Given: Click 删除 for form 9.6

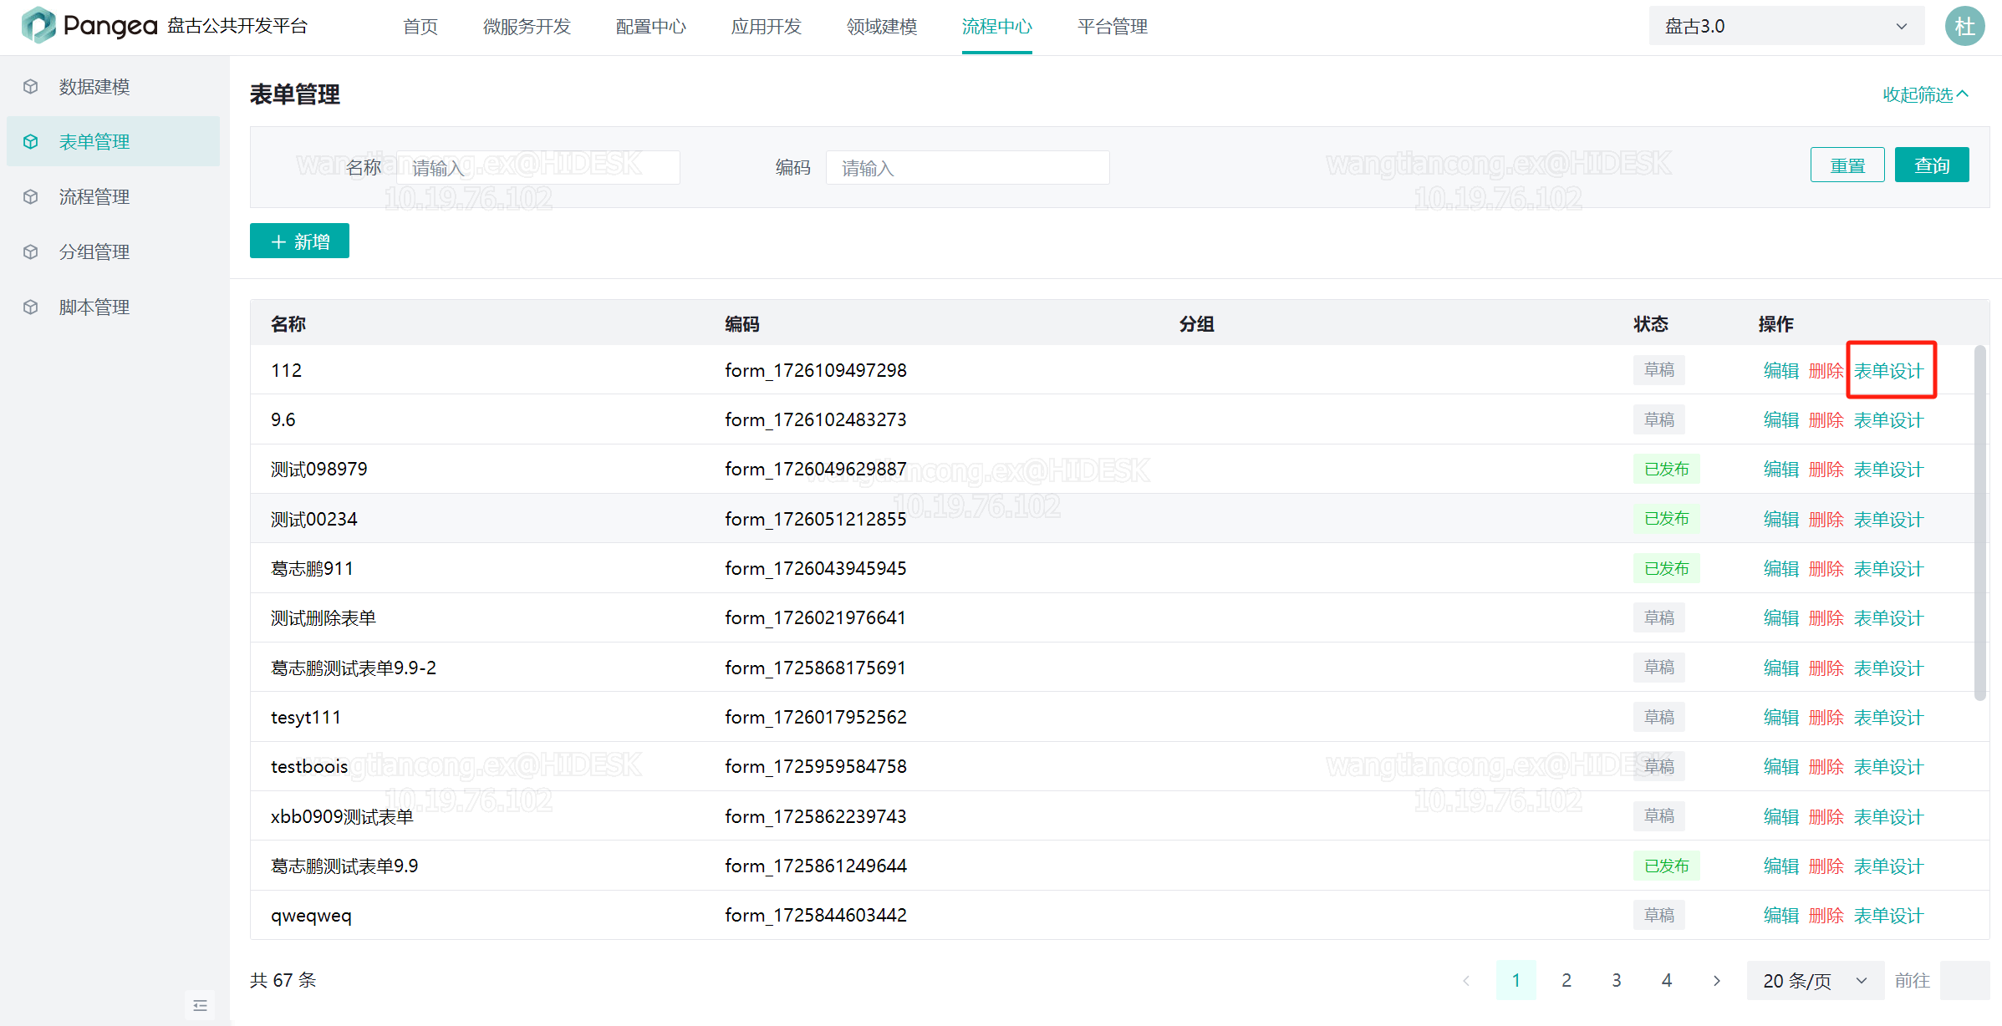Looking at the screenshot, I should [x=1826, y=420].
